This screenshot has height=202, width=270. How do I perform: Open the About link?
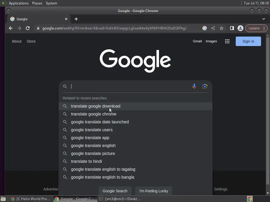click(x=17, y=41)
